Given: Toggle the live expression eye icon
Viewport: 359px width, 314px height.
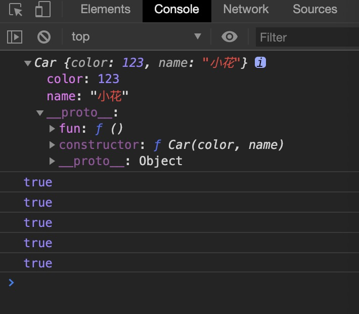Looking at the screenshot, I should point(230,36).
